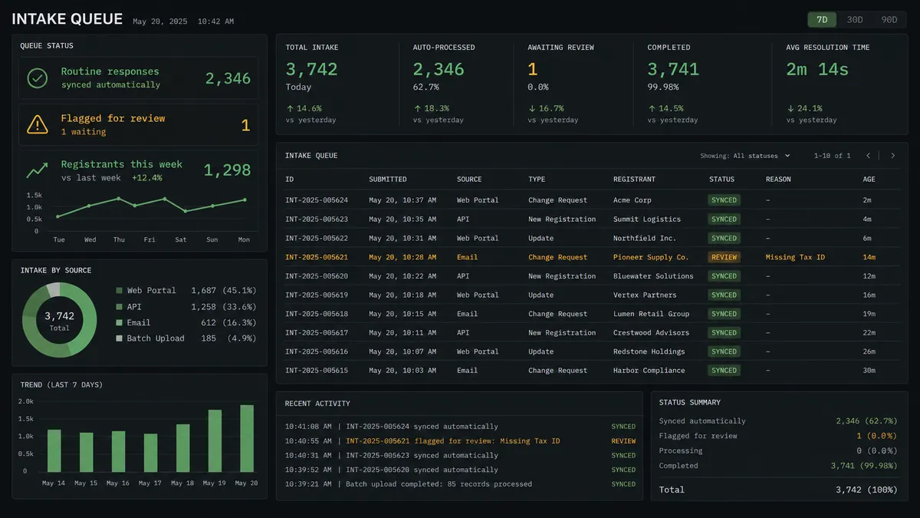Click the Routine responses count 2,346
920x518 pixels.
click(x=228, y=78)
